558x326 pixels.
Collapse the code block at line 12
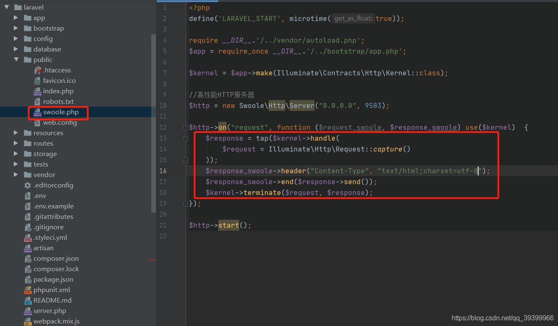(x=186, y=127)
